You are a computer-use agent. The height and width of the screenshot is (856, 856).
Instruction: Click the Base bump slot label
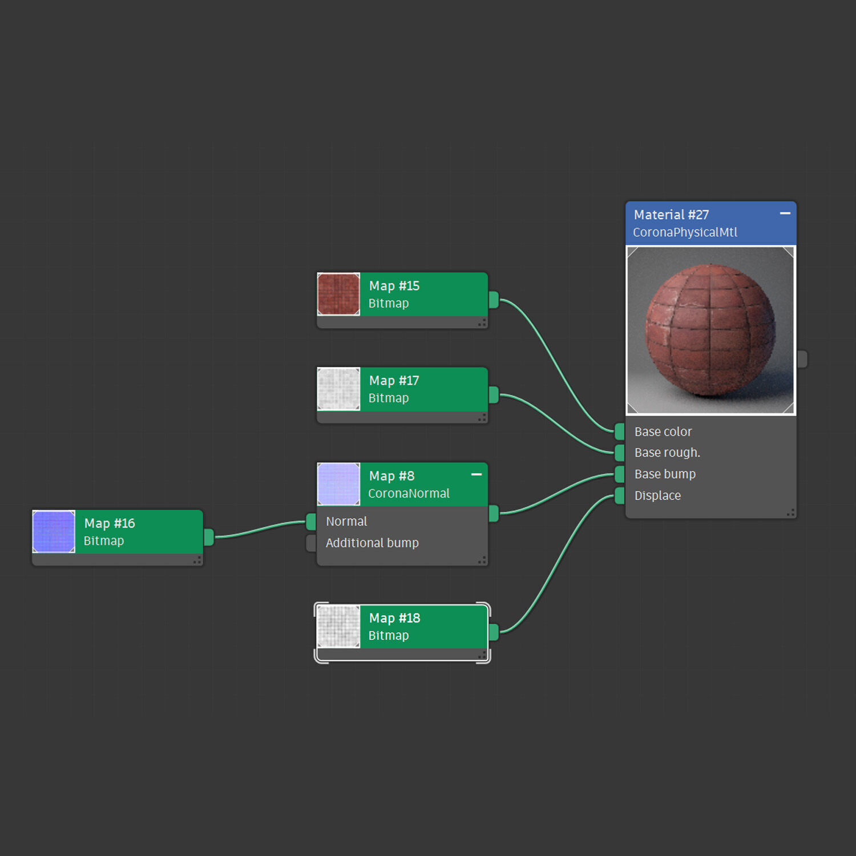coord(665,474)
